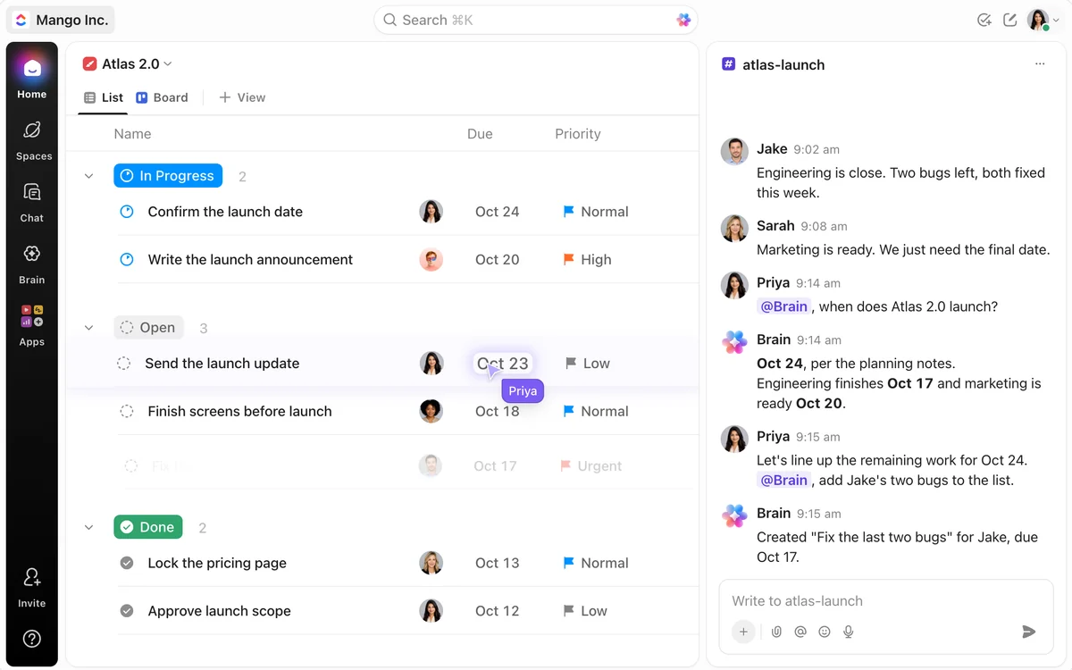1072x670 pixels.
Task: Toggle done check of Approve launch scope
Action: [127, 611]
